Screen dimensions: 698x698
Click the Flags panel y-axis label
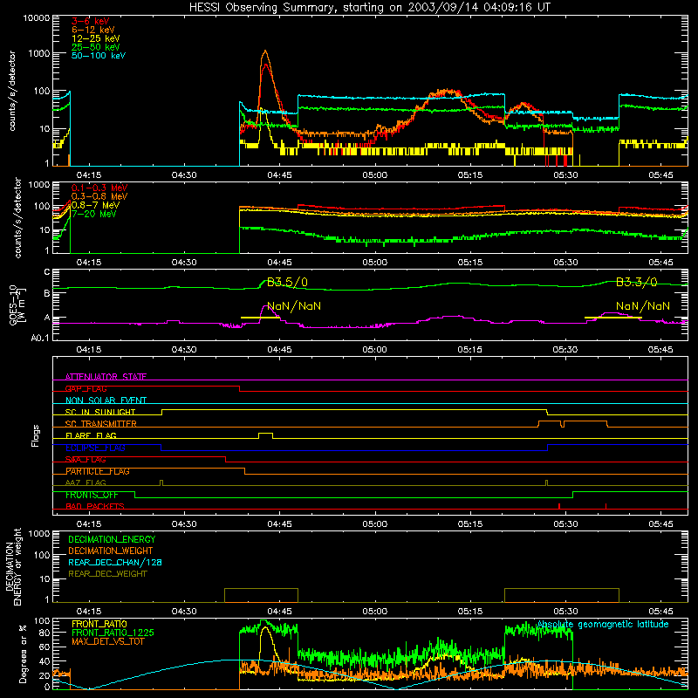(36, 435)
